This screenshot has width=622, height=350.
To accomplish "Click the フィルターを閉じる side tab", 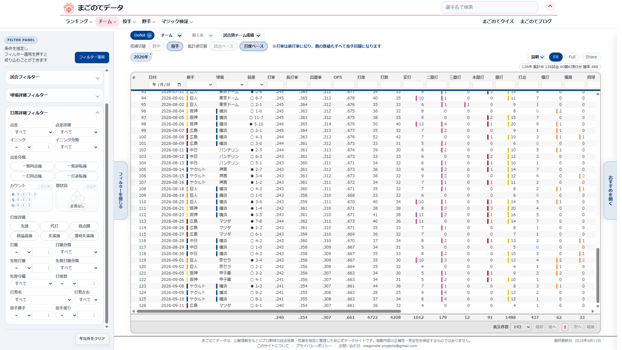I will [121, 191].
